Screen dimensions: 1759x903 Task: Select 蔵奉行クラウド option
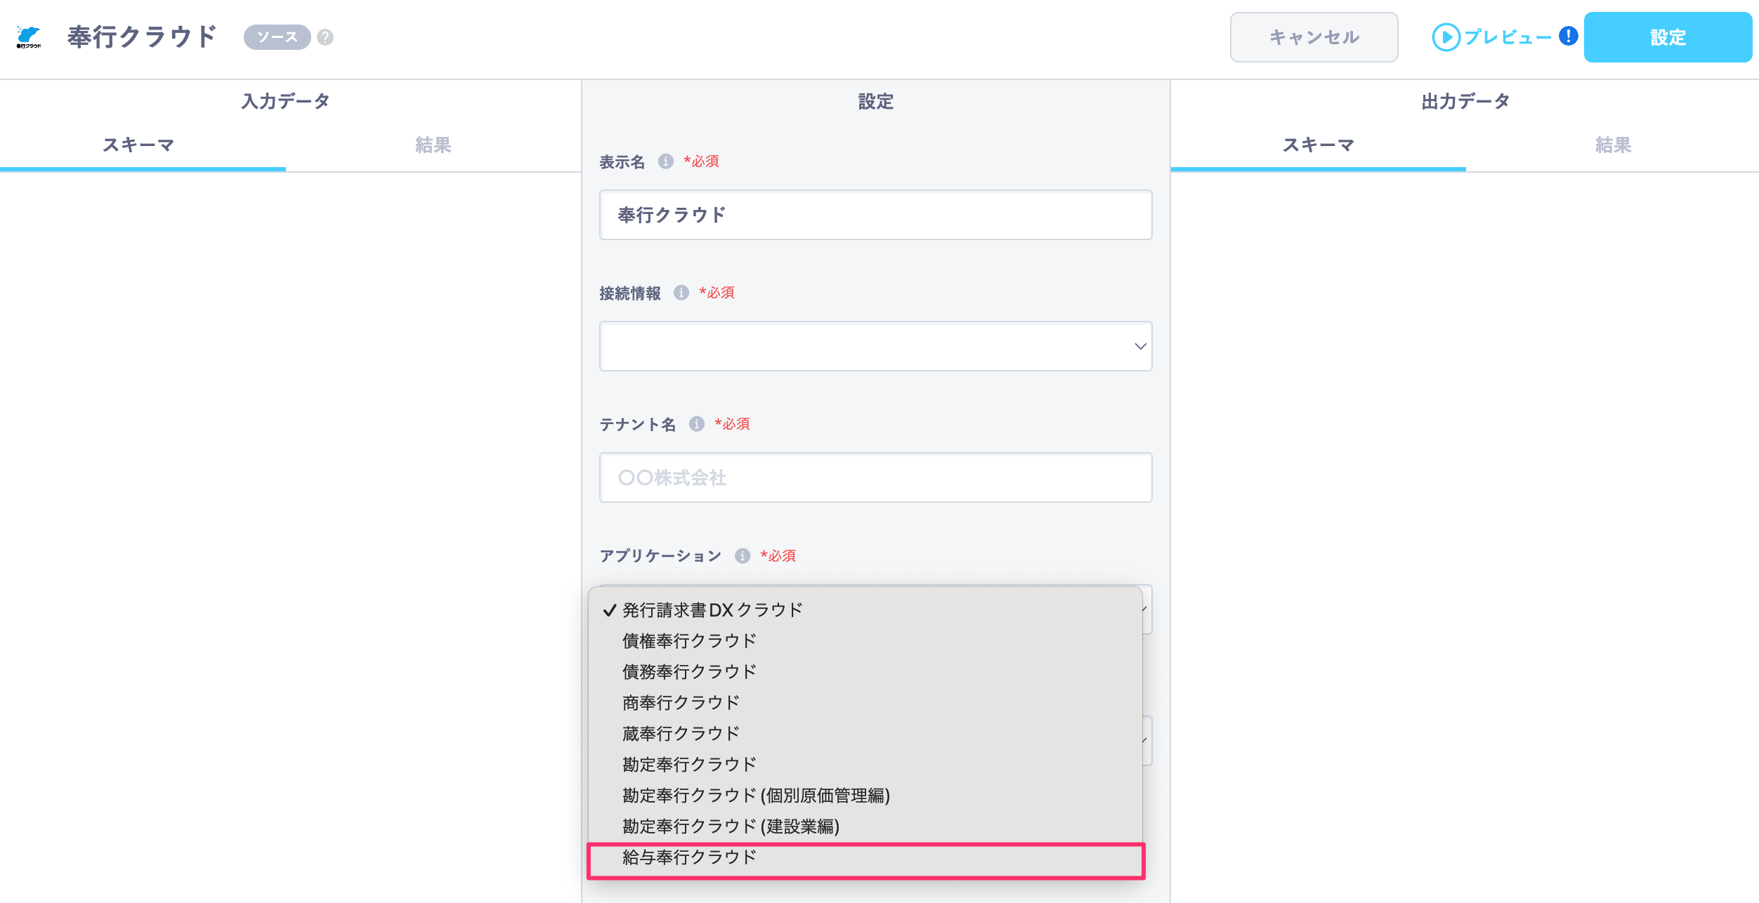(x=865, y=734)
